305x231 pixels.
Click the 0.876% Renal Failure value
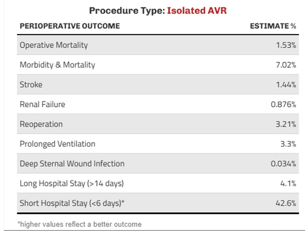coord(283,104)
